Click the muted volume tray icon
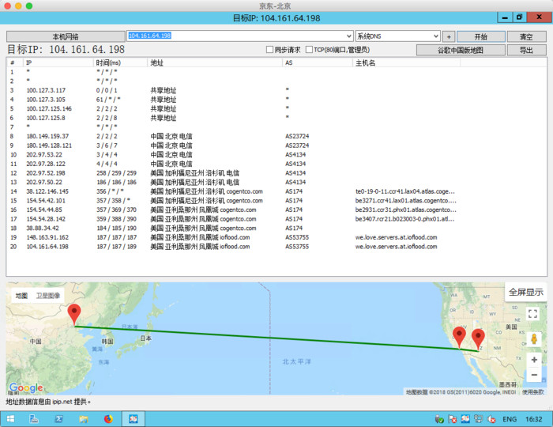The image size is (553, 427). pos(491,419)
